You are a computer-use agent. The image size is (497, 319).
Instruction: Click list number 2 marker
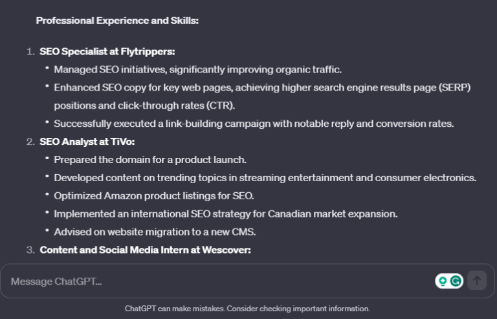coord(30,141)
